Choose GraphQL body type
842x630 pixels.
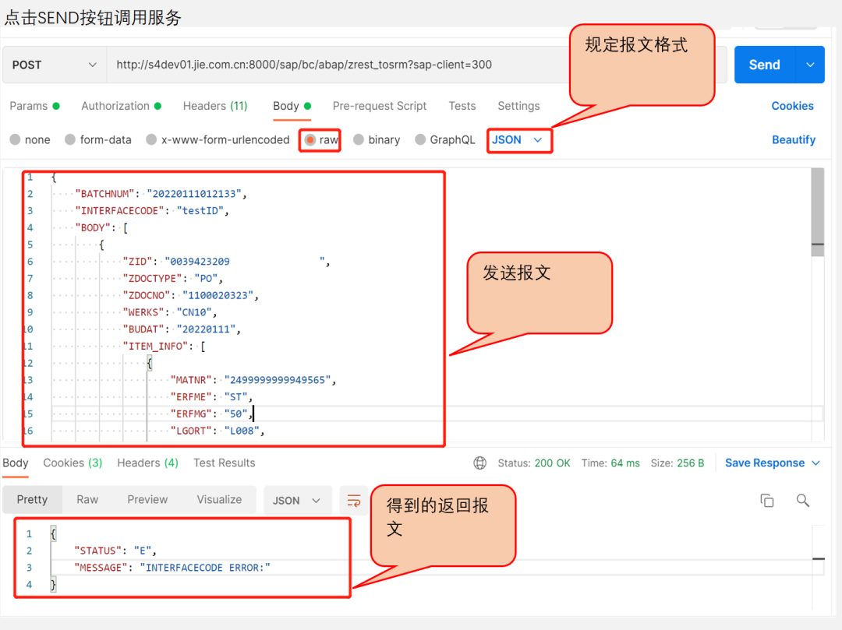point(420,140)
